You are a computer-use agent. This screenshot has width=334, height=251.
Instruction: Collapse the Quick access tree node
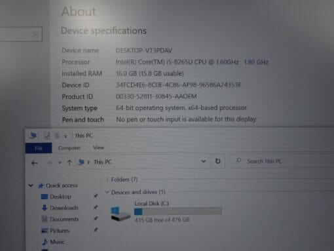click(x=31, y=185)
